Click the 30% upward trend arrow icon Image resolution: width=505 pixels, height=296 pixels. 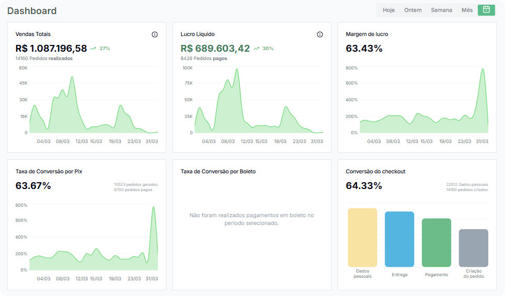click(x=256, y=49)
